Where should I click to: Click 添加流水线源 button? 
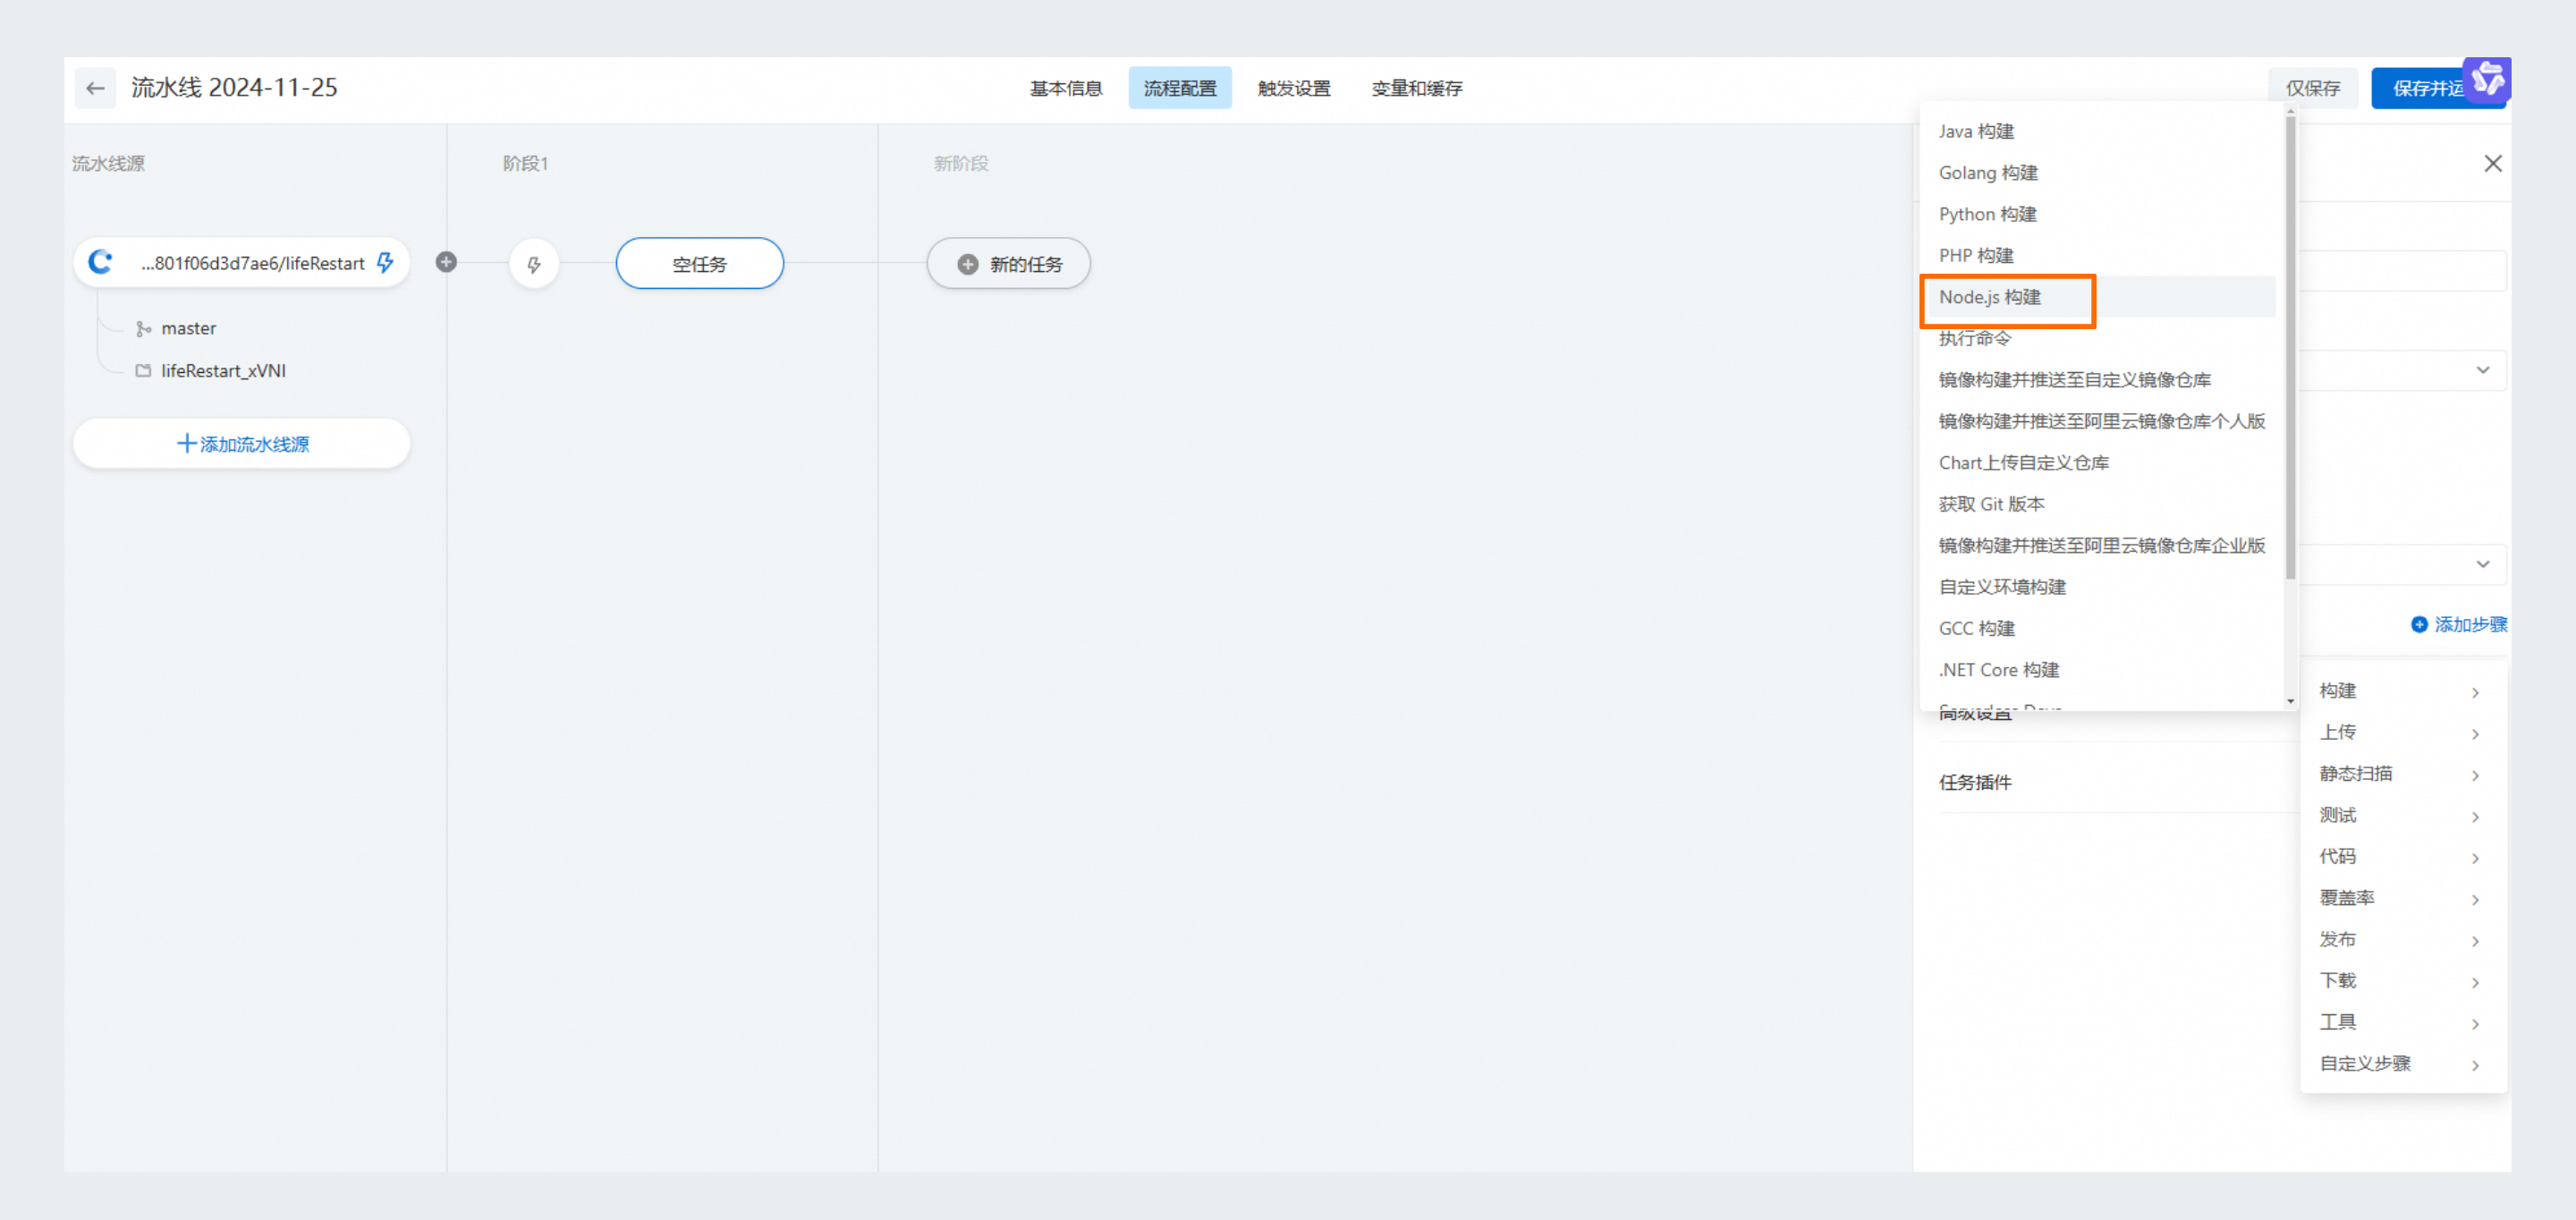click(x=242, y=443)
